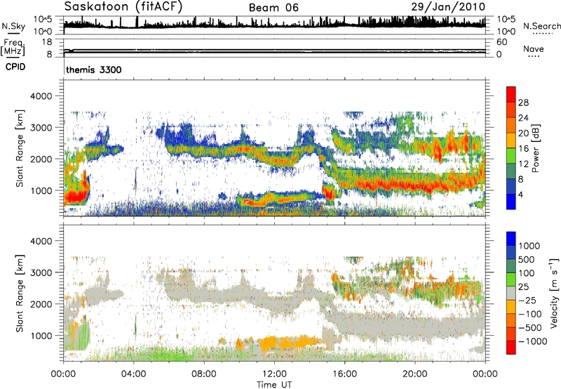Click the 'Time UT' axis label

(x=274, y=384)
